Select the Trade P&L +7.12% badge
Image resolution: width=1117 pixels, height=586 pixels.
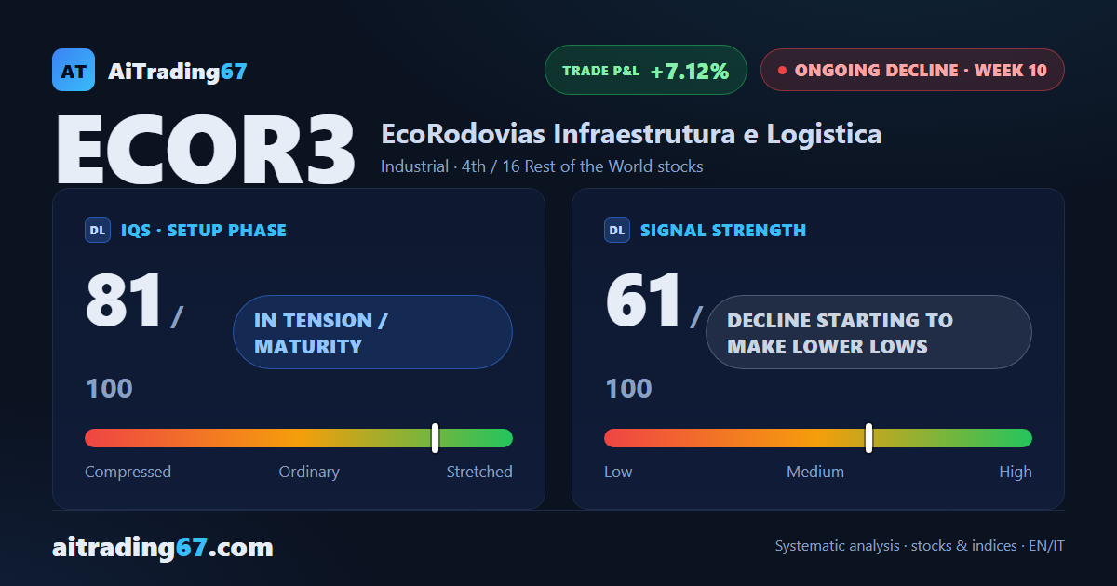tap(646, 70)
